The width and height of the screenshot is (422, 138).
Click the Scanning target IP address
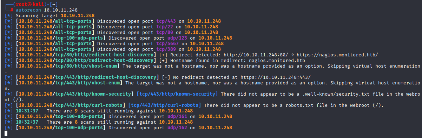pos(78,15)
